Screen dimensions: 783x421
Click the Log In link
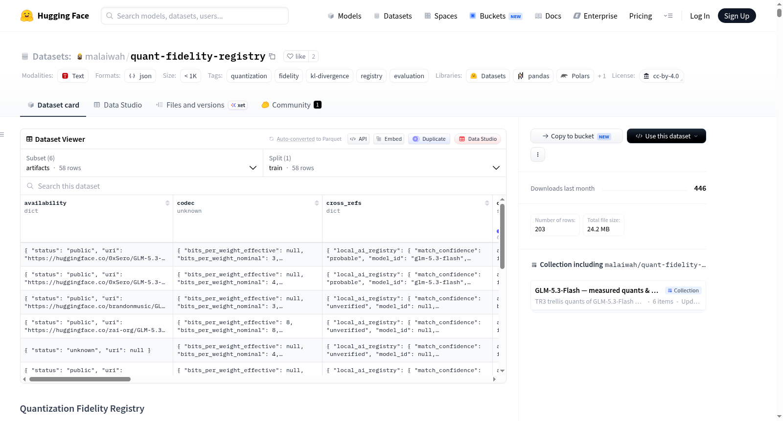tap(700, 16)
